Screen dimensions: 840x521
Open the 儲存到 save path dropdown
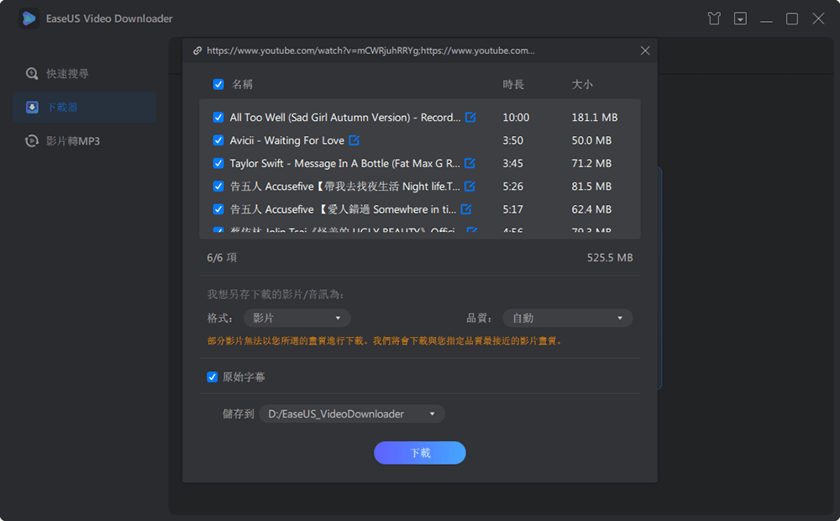[352, 413]
